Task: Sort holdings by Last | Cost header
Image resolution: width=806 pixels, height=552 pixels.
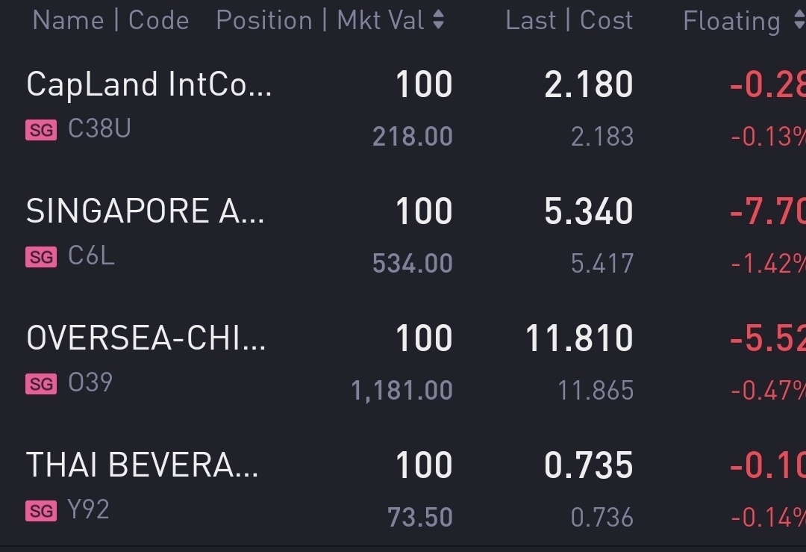Action: (569, 21)
